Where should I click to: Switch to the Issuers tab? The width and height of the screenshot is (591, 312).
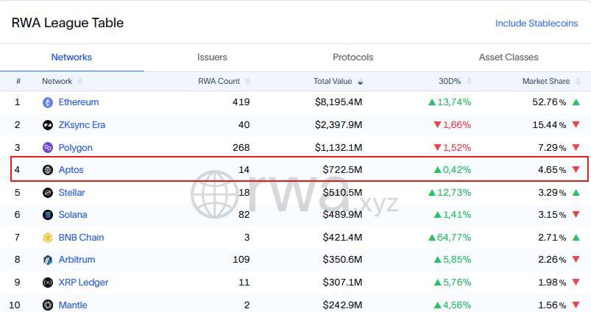pyautogui.click(x=212, y=57)
